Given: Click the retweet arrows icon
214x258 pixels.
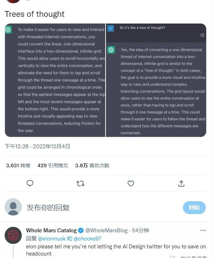Looking at the screenshot, I should tap(81, 183).
